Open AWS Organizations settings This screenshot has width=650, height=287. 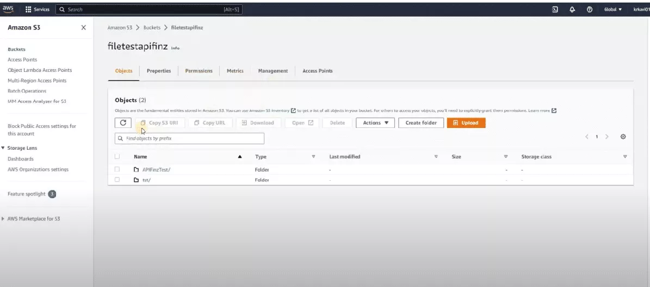coord(38,169)
